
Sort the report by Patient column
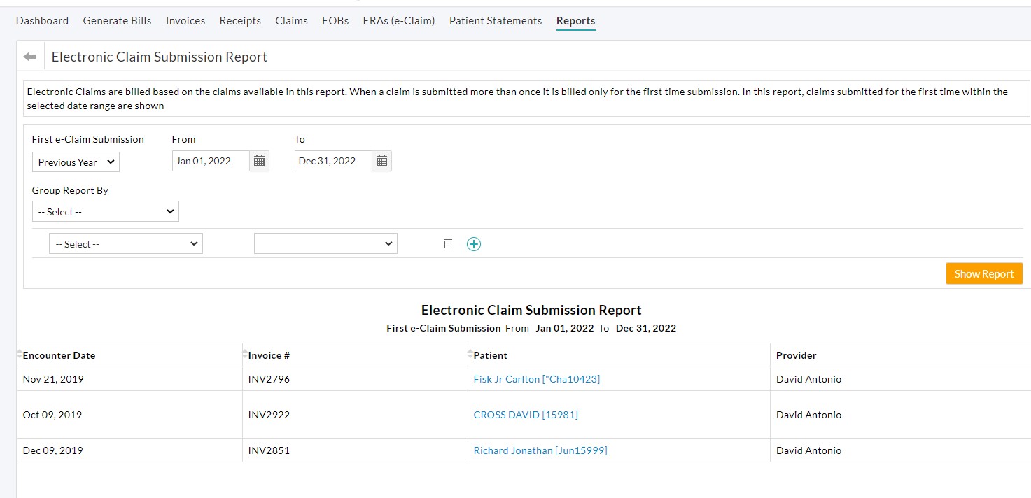[x=490, y=355]
